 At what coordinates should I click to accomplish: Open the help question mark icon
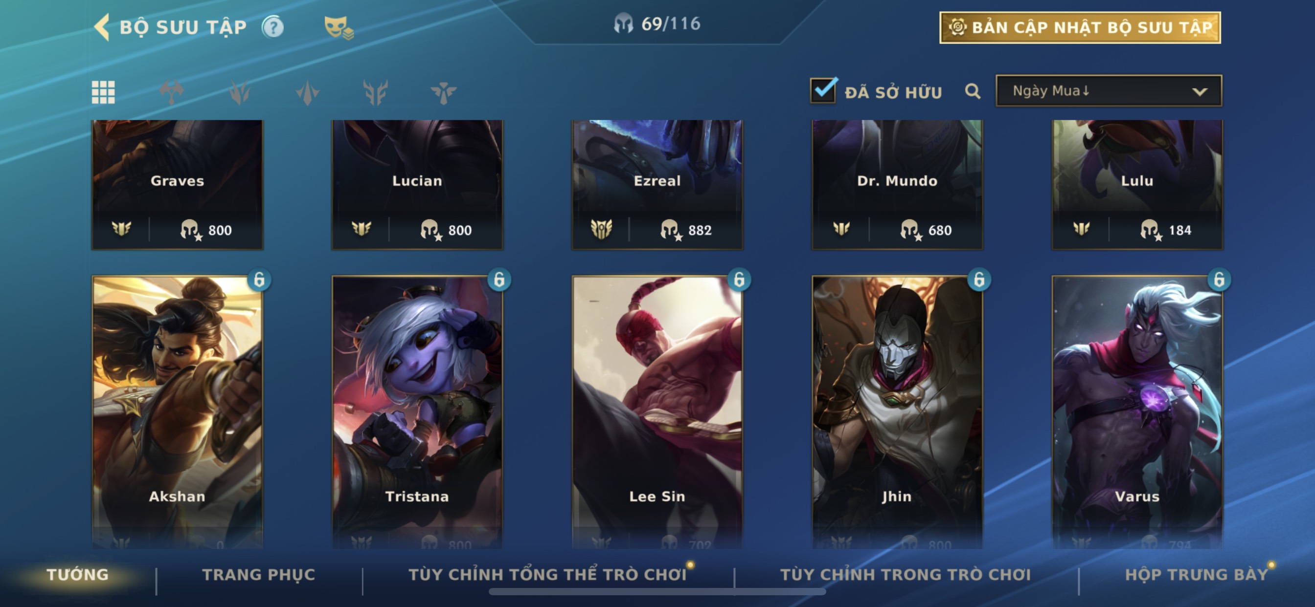(272, 26)
